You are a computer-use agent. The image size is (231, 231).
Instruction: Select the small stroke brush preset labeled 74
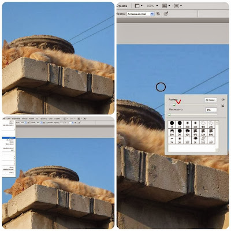172,140
